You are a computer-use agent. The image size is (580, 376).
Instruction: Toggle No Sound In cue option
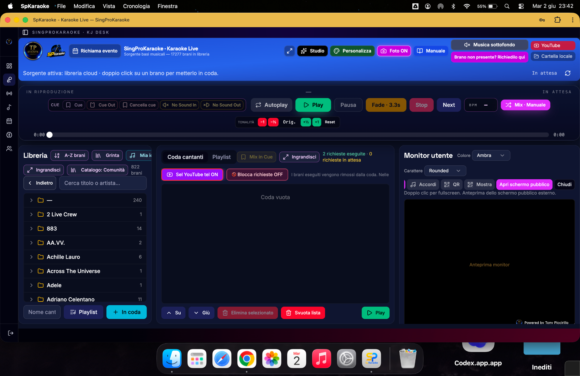tap(180, 105)
